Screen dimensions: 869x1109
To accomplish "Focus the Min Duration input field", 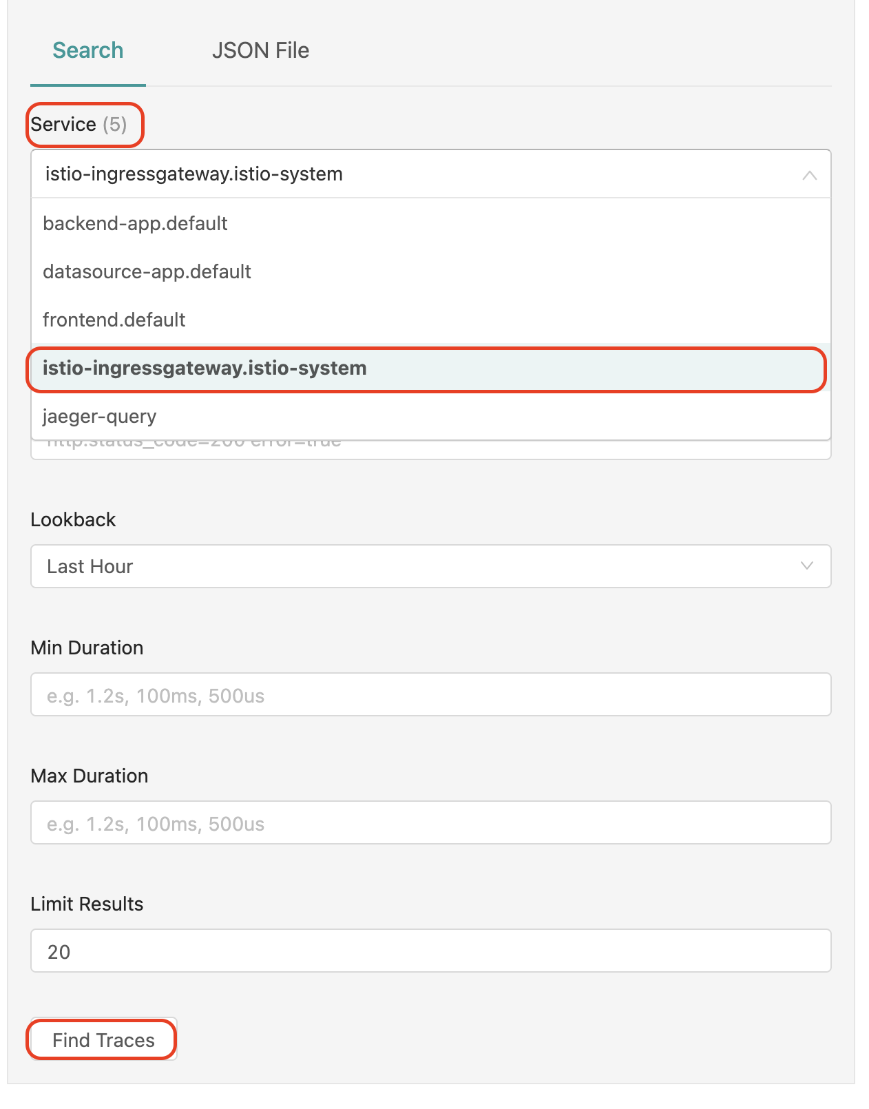I will [430, 695].
